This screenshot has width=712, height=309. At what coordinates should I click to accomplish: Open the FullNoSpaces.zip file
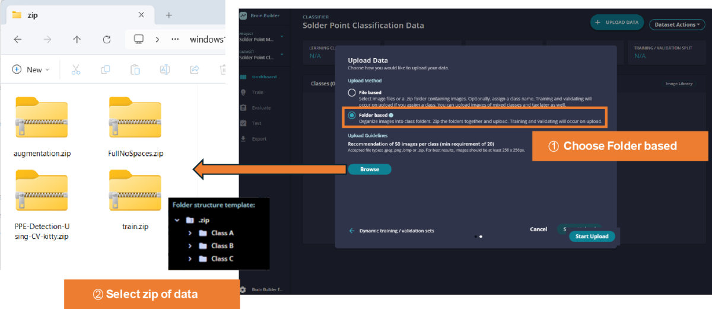(135, 127)
